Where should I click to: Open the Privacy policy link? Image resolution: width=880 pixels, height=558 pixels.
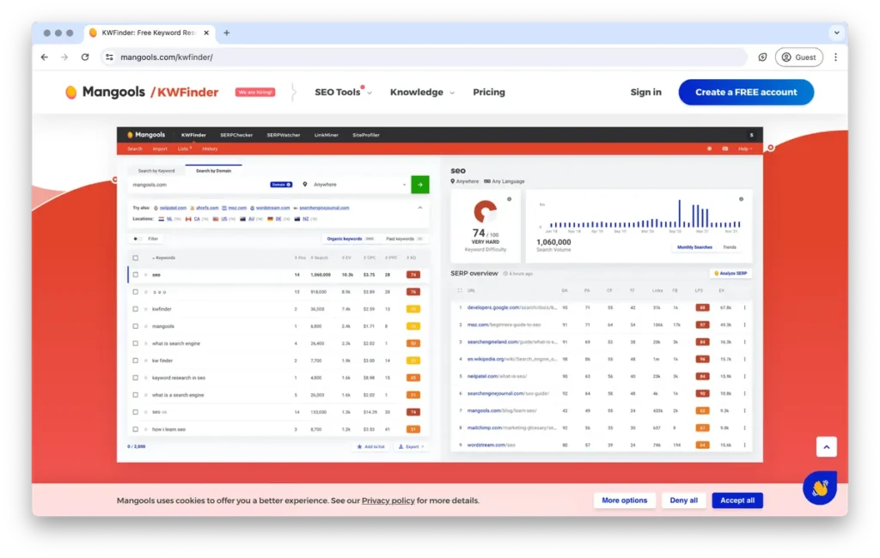[388, 500]
